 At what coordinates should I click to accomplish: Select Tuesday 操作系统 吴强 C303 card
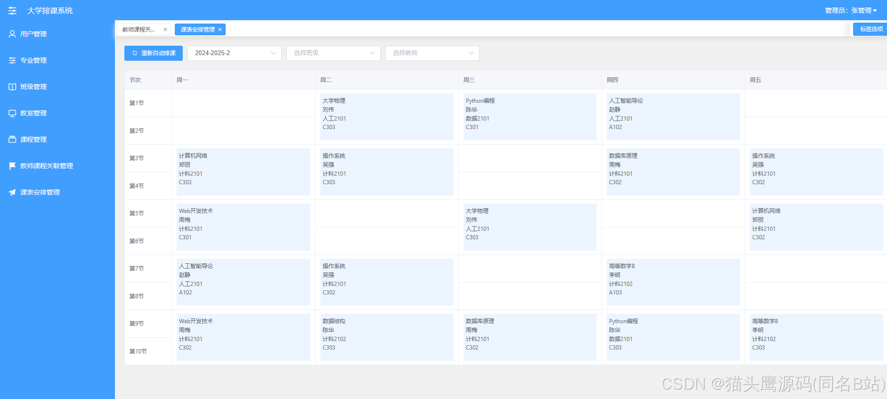pos(387,172)
